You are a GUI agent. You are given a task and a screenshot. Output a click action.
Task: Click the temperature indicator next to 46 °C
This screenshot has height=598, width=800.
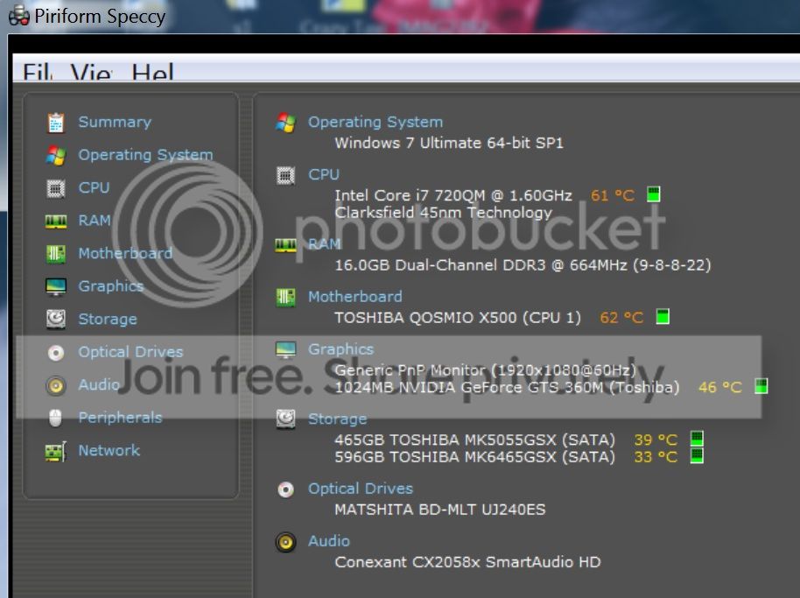tap(761, 386)
